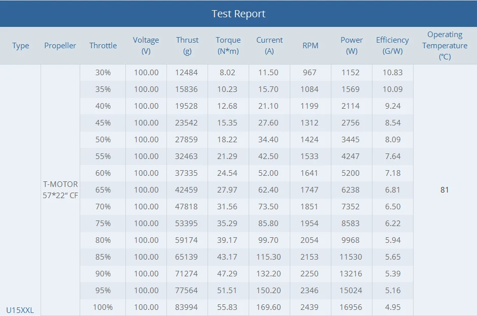477x316 pixels.
Task: Click the 100% throttle row cell
Action: [x=103, y=307]
